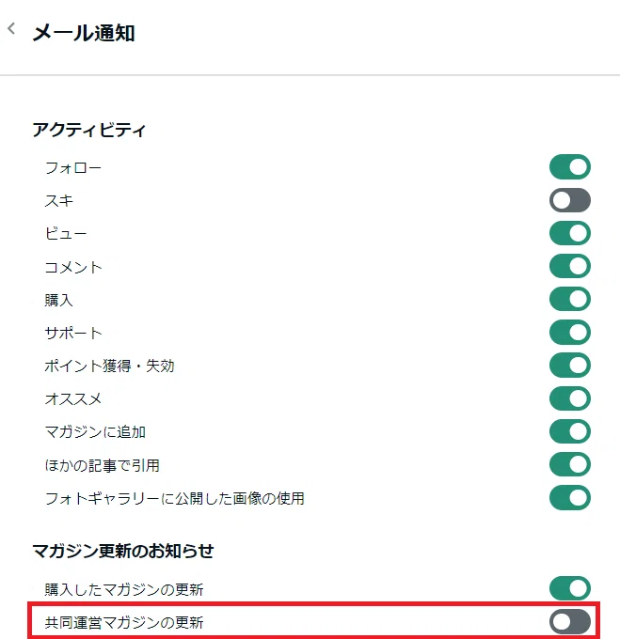Enable 共同運営マガジンの更新 toggle
Screen dimensions: 620x639
coord(570,622)
